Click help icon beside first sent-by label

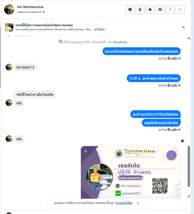(180, 58)
